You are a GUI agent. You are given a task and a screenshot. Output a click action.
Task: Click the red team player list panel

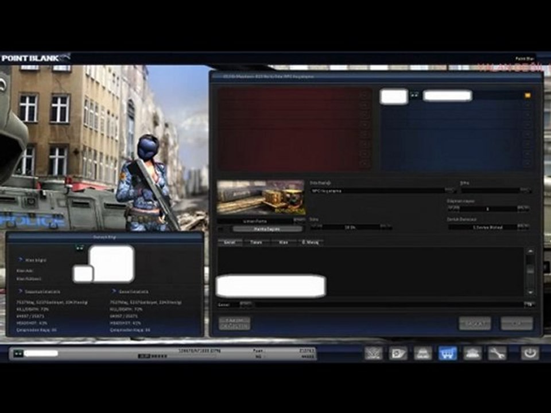295,130
